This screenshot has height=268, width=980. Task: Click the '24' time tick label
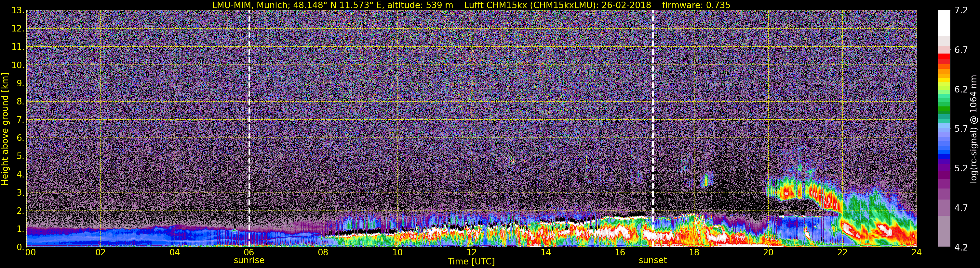coord(917,252)
